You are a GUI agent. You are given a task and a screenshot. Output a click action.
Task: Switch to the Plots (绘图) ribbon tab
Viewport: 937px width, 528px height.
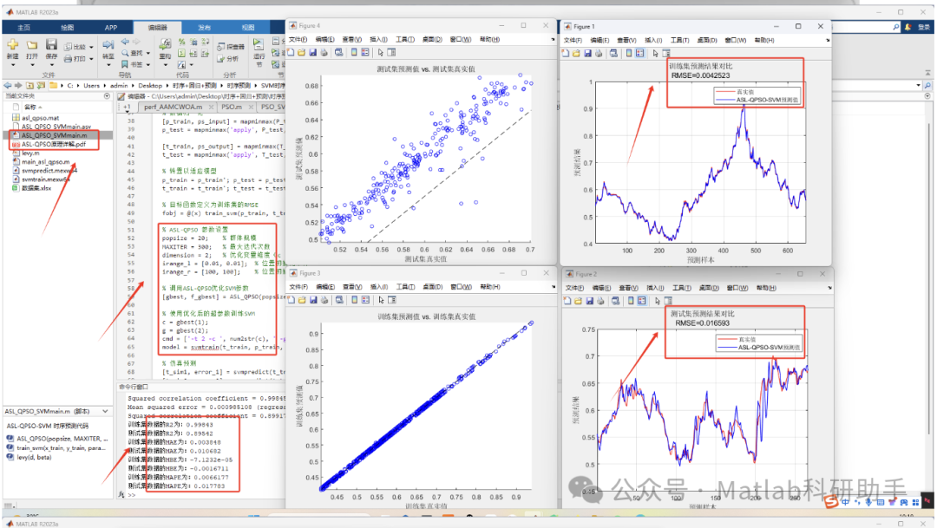pyautogui.click(x=68, y=28)
